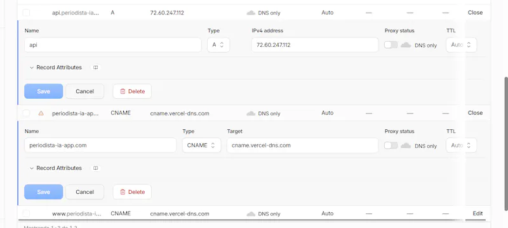Viewport: 508px width, 228px height.
Task: Toggle proxy status for periodista-ia-app.com record
Action: click(x=391, y=145)
